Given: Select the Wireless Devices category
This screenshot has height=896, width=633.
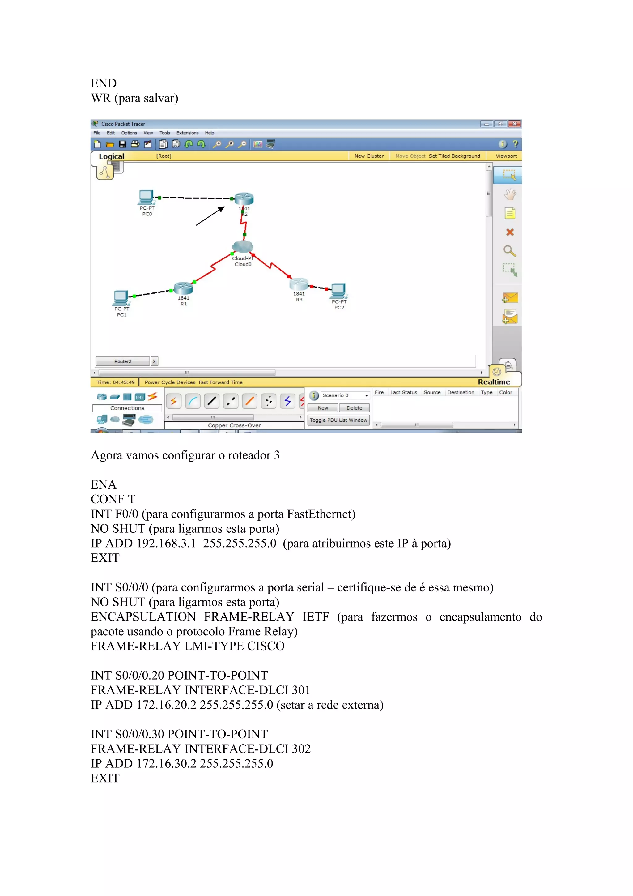Looking at the screenshot, I should tap(140, 397).
